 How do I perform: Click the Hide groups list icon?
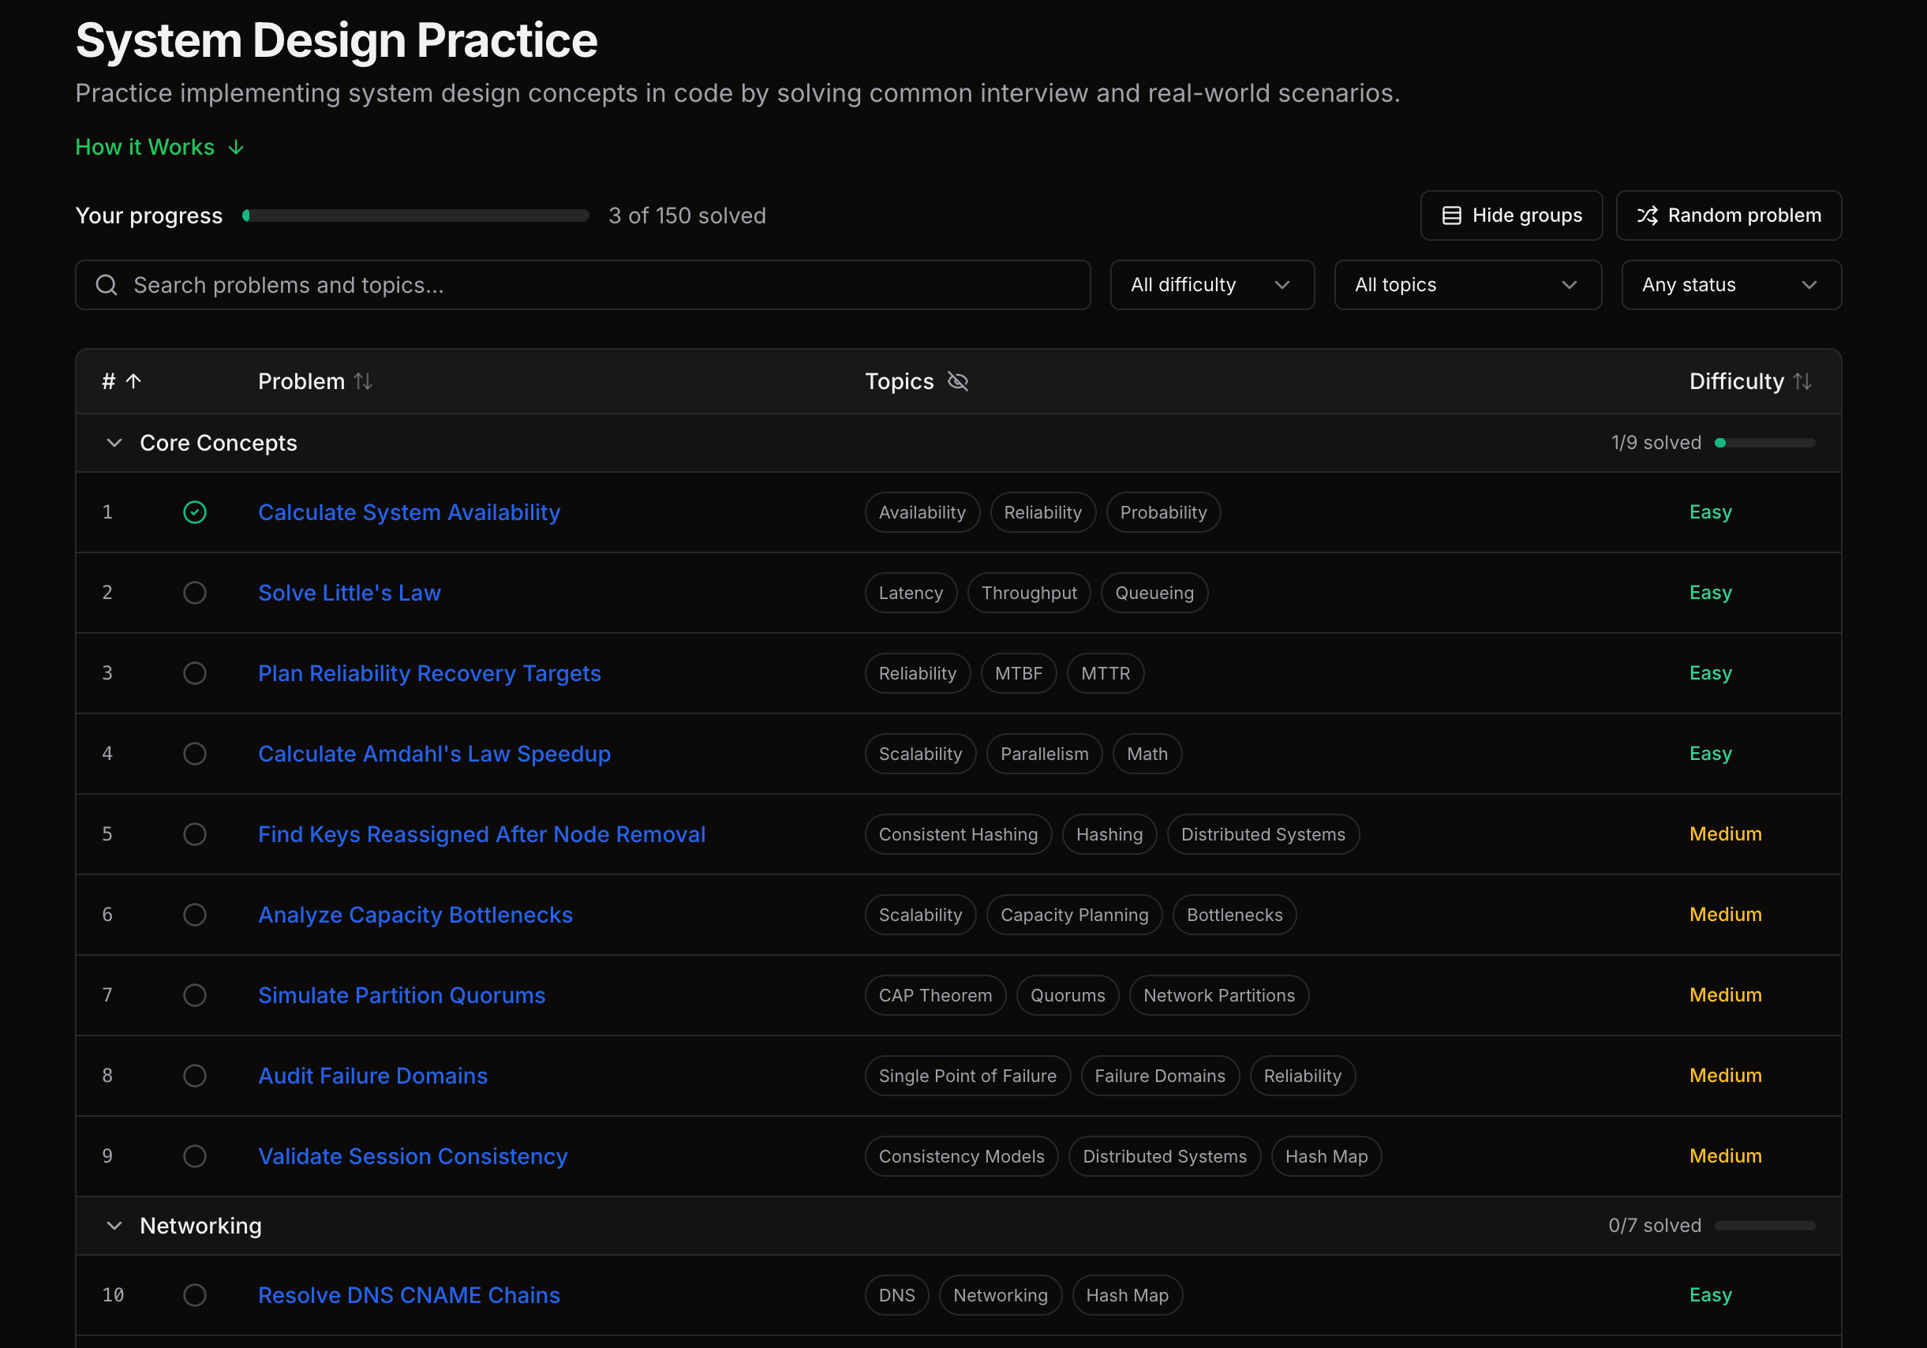pyautogui.click(x=1451, y=215)
